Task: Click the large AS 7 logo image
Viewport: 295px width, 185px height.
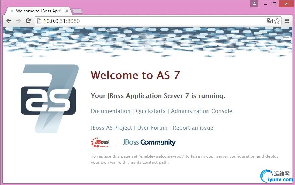Action: point(50,99)
